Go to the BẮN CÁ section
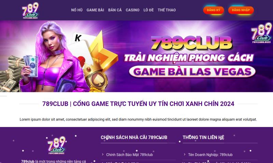 click(x=115, y=10)
